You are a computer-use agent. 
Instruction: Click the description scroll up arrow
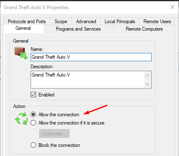coord(147,75)
